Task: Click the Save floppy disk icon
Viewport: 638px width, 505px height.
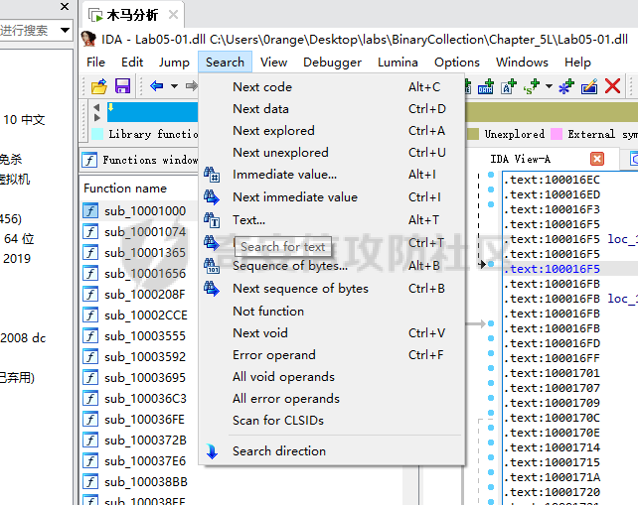Action: (x=122, y=86)
